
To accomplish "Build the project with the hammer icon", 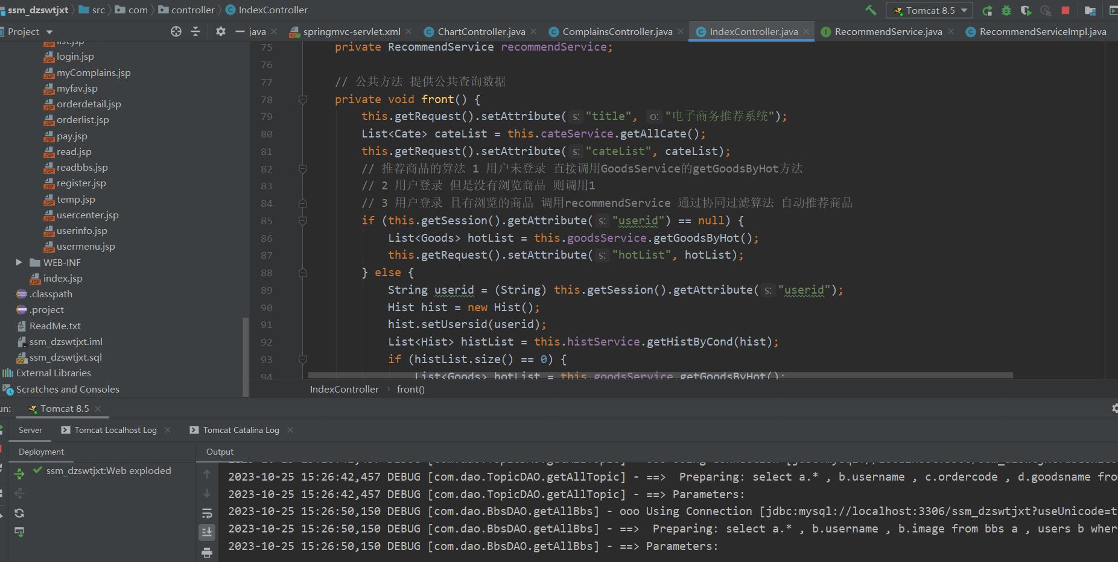I will pyautogui.click(x=871, y=10).
